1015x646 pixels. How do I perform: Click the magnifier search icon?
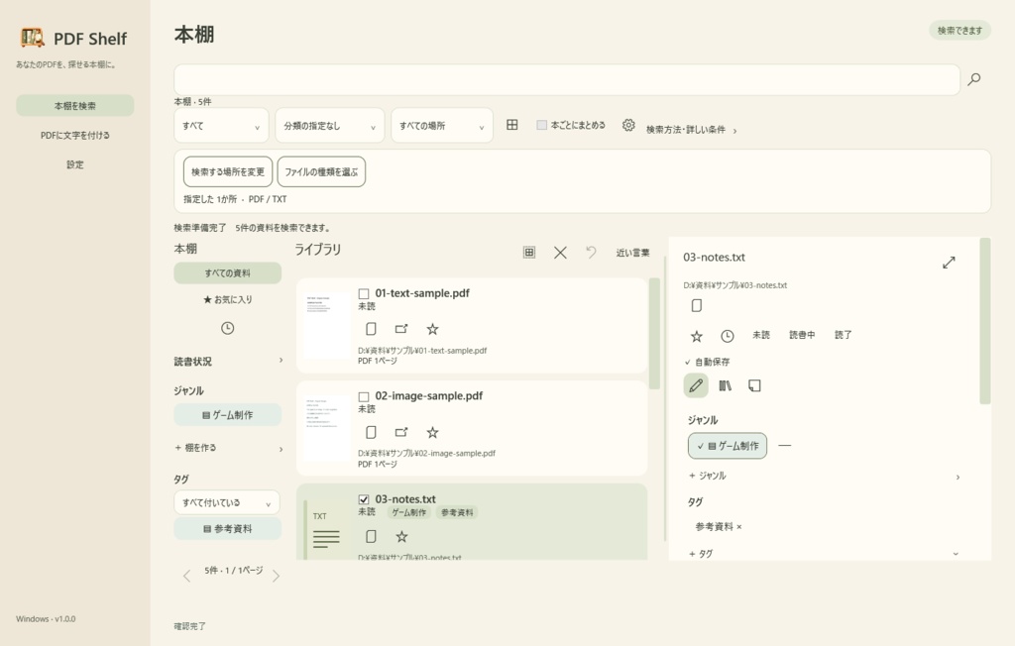(x=973, y=79)
